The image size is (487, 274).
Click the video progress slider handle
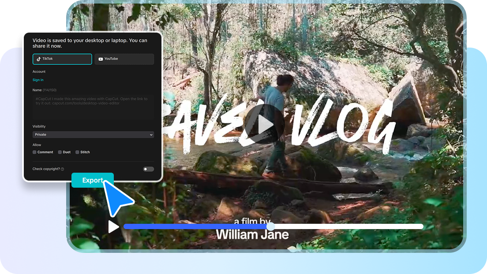[270, 226]
